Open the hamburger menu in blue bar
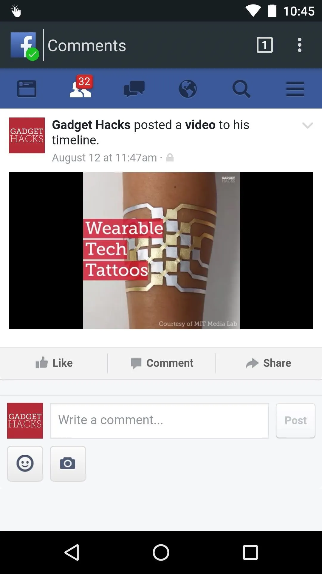Viewport: 322px width, 574px height. (x=295, y=89)
